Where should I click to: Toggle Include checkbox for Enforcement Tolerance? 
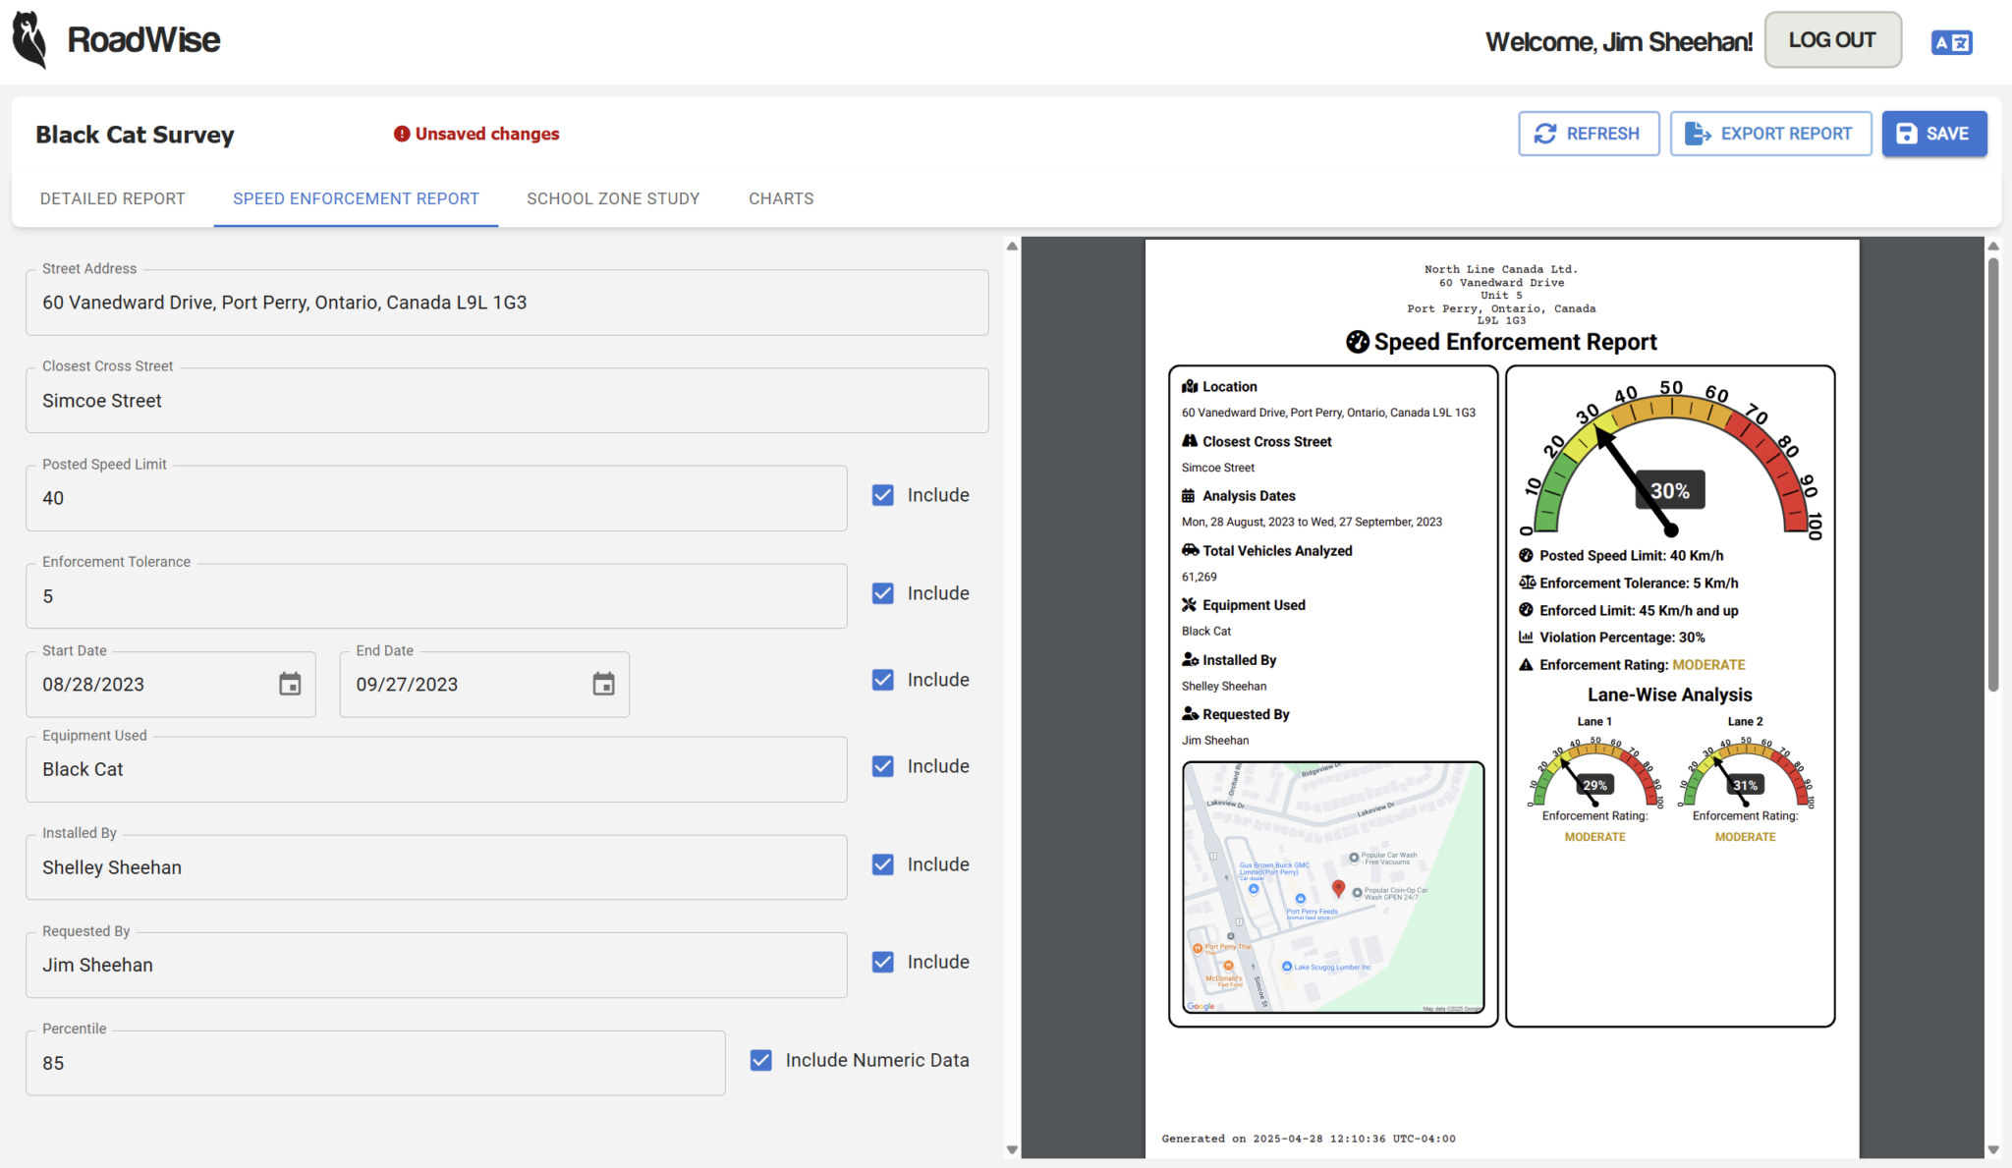[x=883, y=593]
